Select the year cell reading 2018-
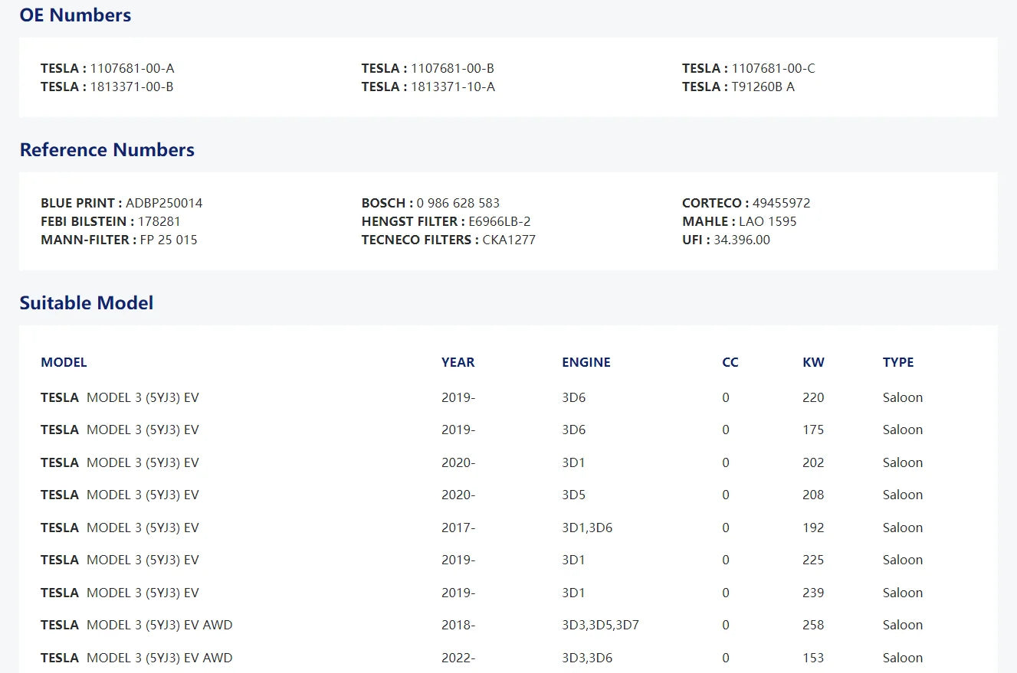The width and height of the screenshot is (1017, 673). click(458, 625)
